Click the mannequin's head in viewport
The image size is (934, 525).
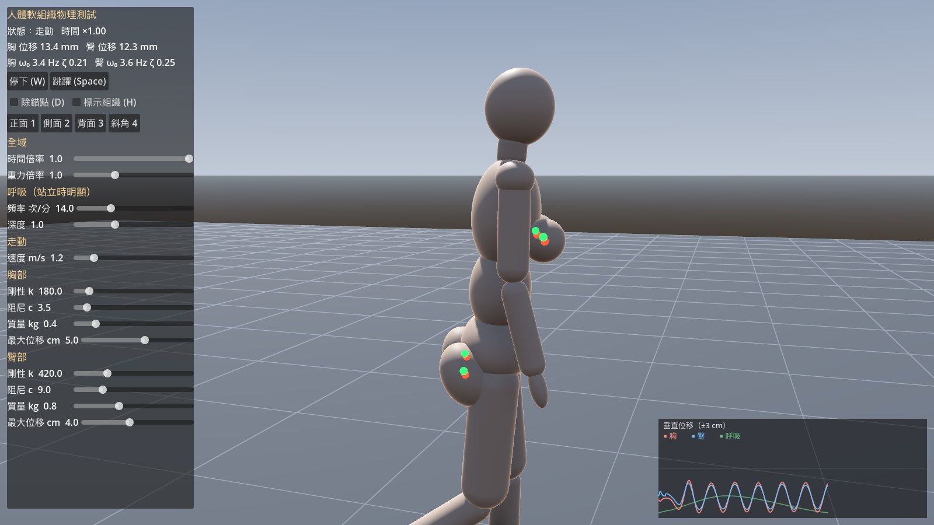pos(520,106)
